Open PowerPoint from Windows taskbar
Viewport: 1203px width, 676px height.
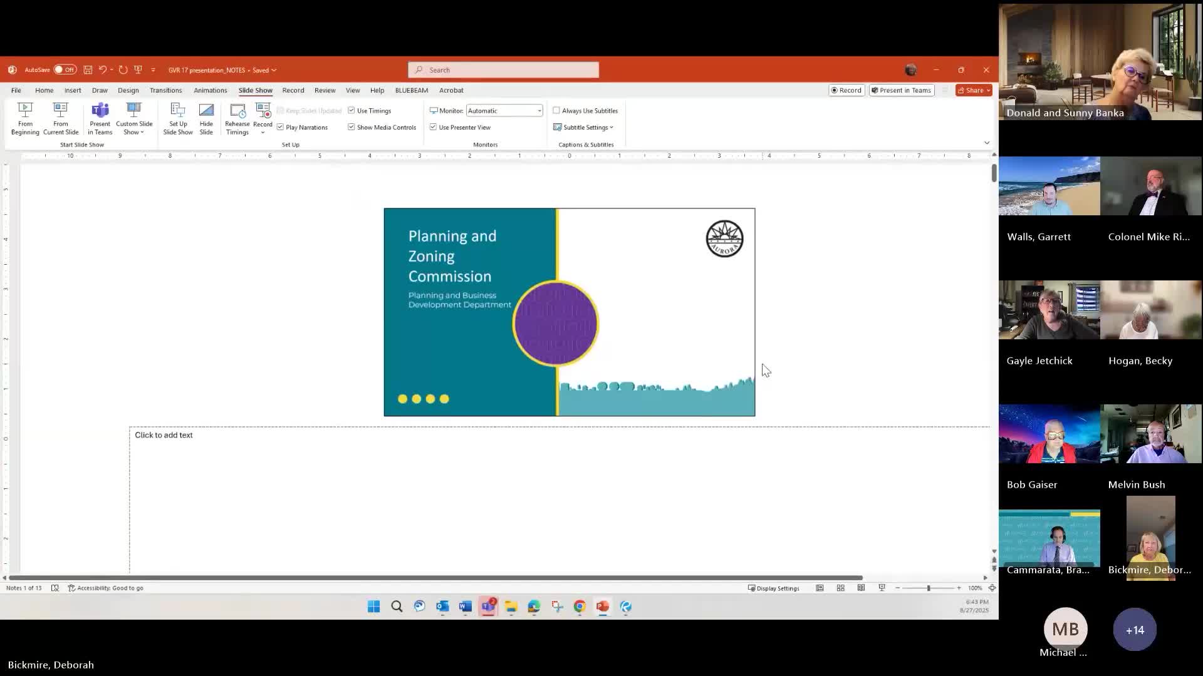click(x=603, y=606)
